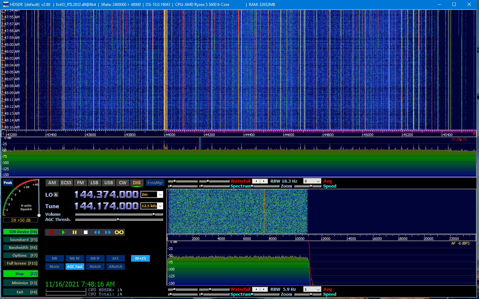The image size is (479, 299).
Task: Click the green play icon
Action: tap(63, 232)
